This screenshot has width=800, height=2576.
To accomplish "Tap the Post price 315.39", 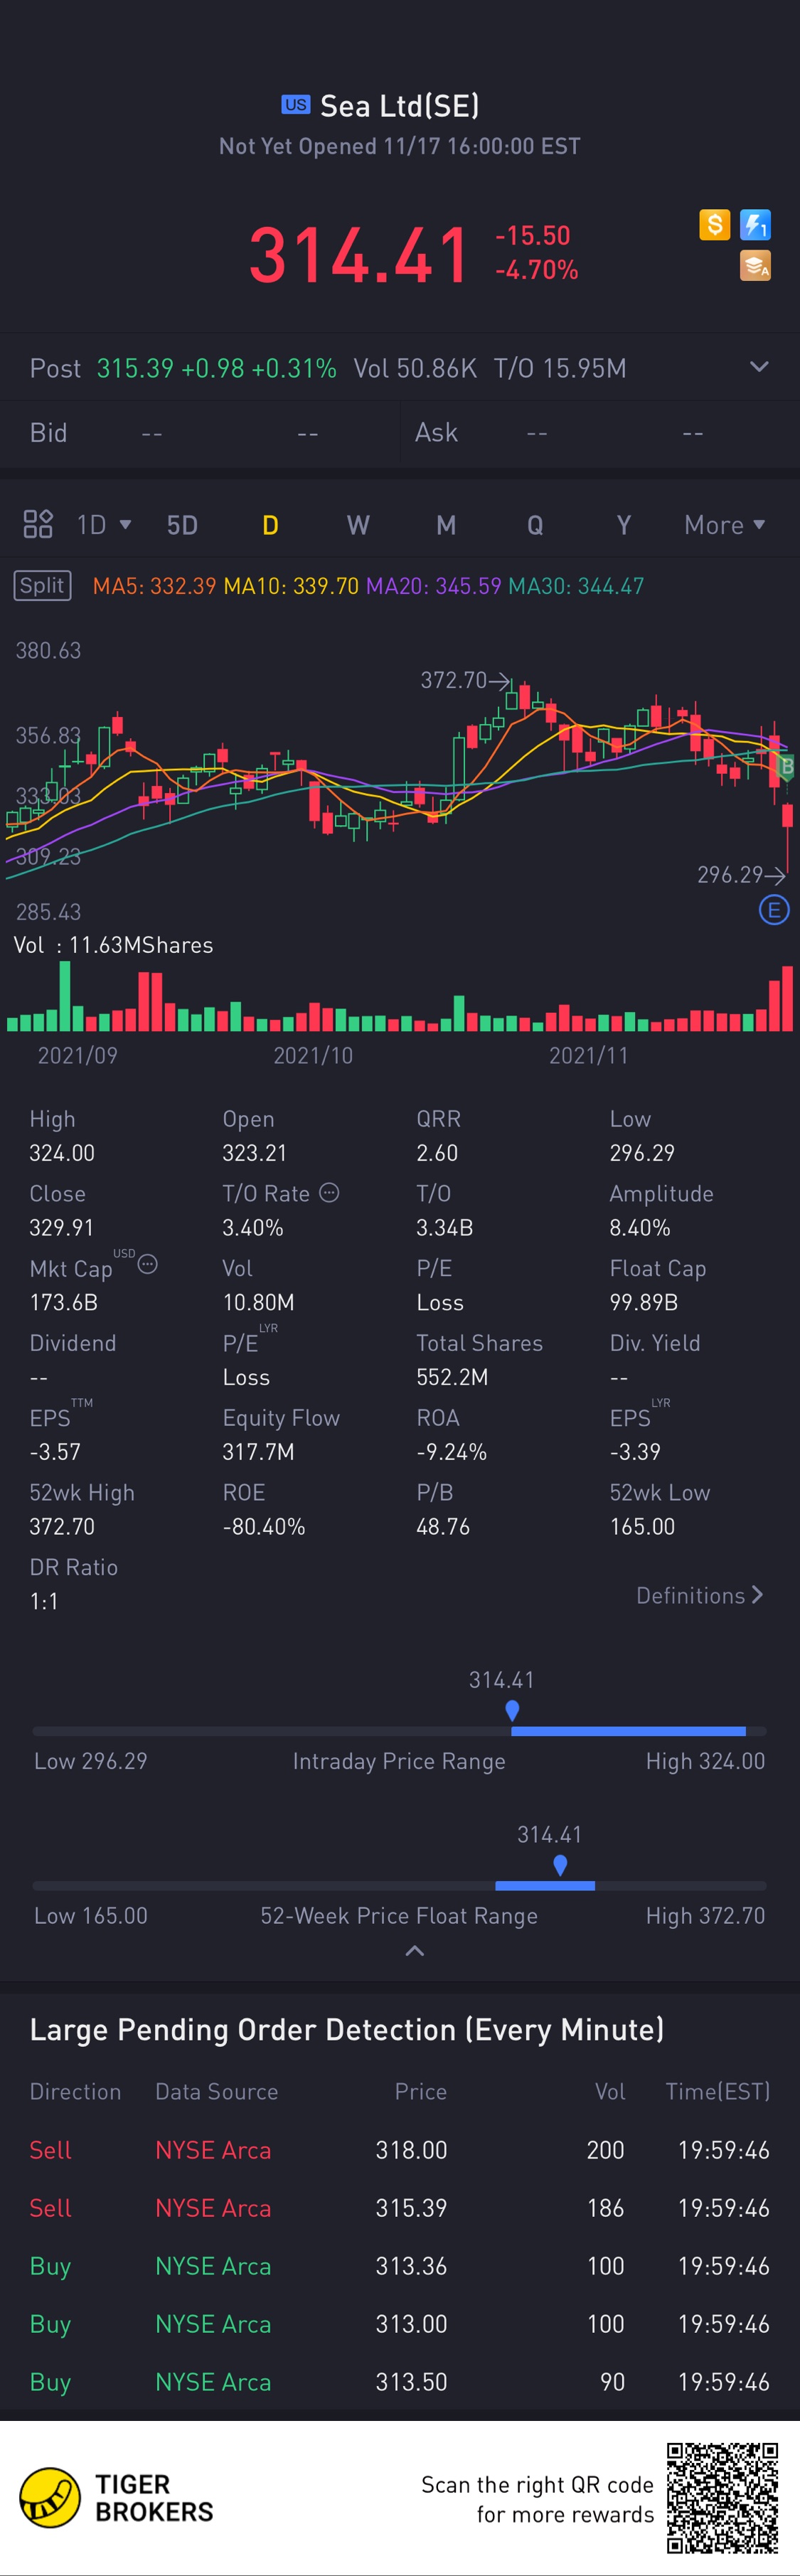I will [135, 368].
